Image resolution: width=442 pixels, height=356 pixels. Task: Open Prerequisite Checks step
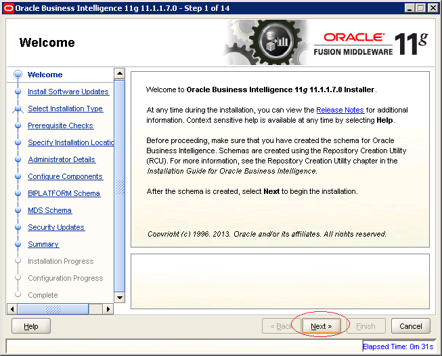[x=60, y=125]
